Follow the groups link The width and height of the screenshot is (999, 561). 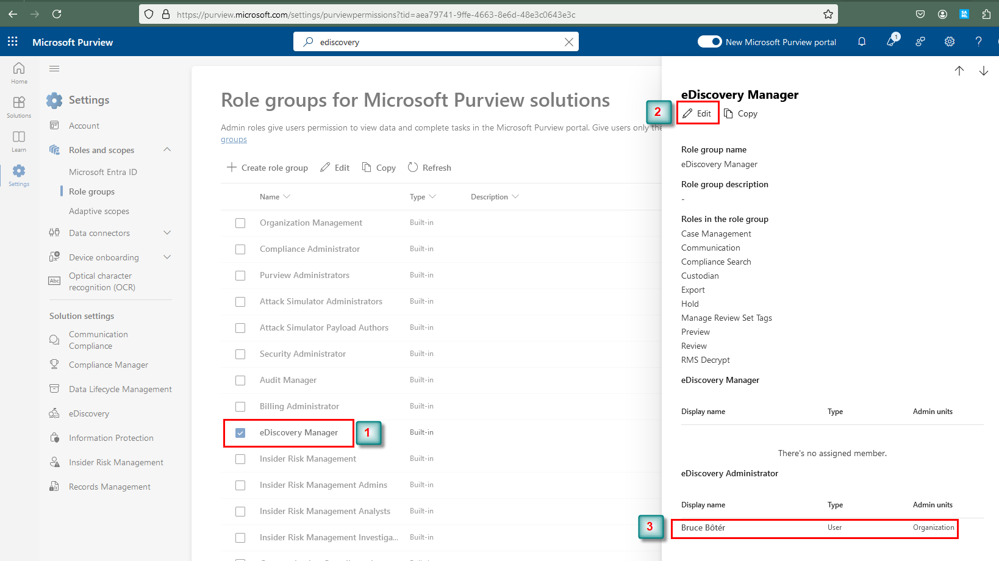[x=234, y=140]
